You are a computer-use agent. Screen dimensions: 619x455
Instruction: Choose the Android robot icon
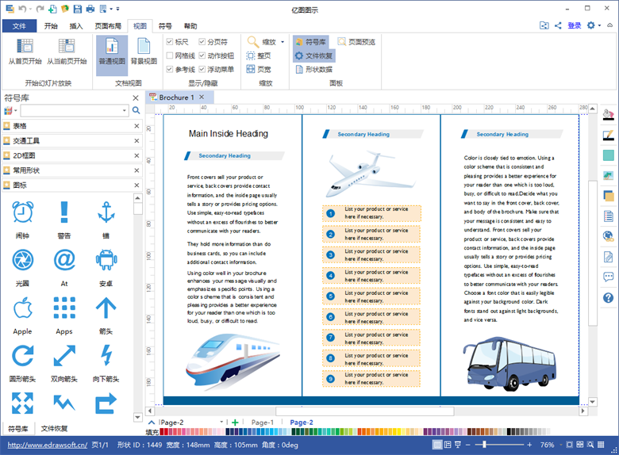(x=106, y=260)
